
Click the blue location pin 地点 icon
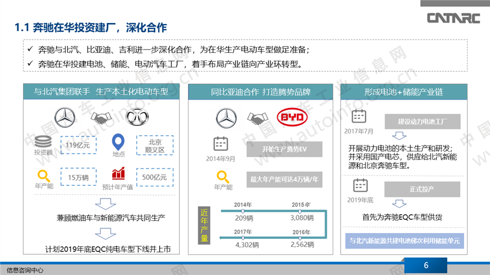118,142
